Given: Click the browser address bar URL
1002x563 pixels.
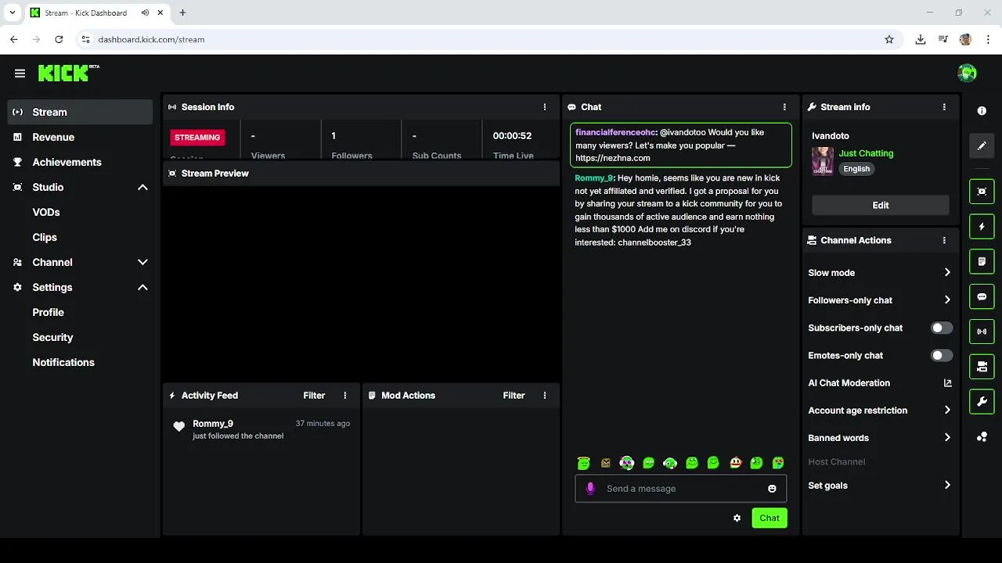Looking at the screenshot, I should (x=151, y=39).
